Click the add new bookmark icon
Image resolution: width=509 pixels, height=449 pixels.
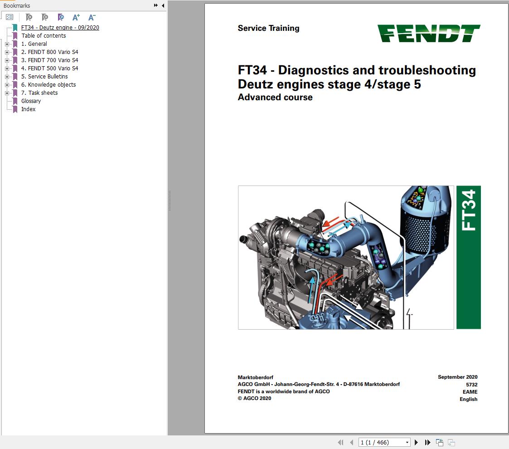click(x=45, y=17)
